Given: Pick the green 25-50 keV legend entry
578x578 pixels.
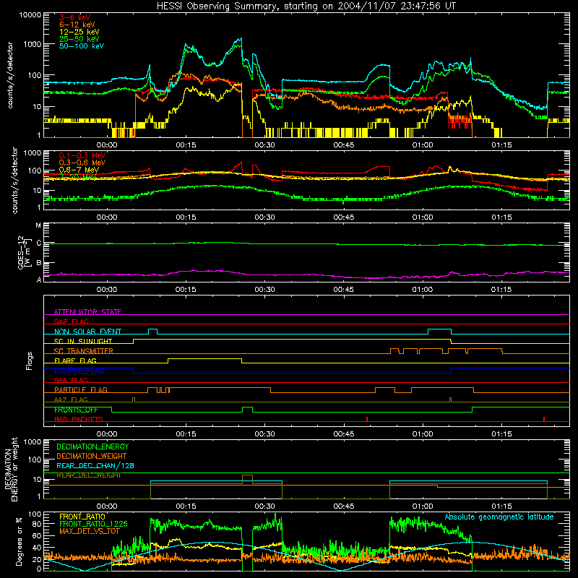Looking at the screenshot, I should pyautogui.click(x=79, y=39).
